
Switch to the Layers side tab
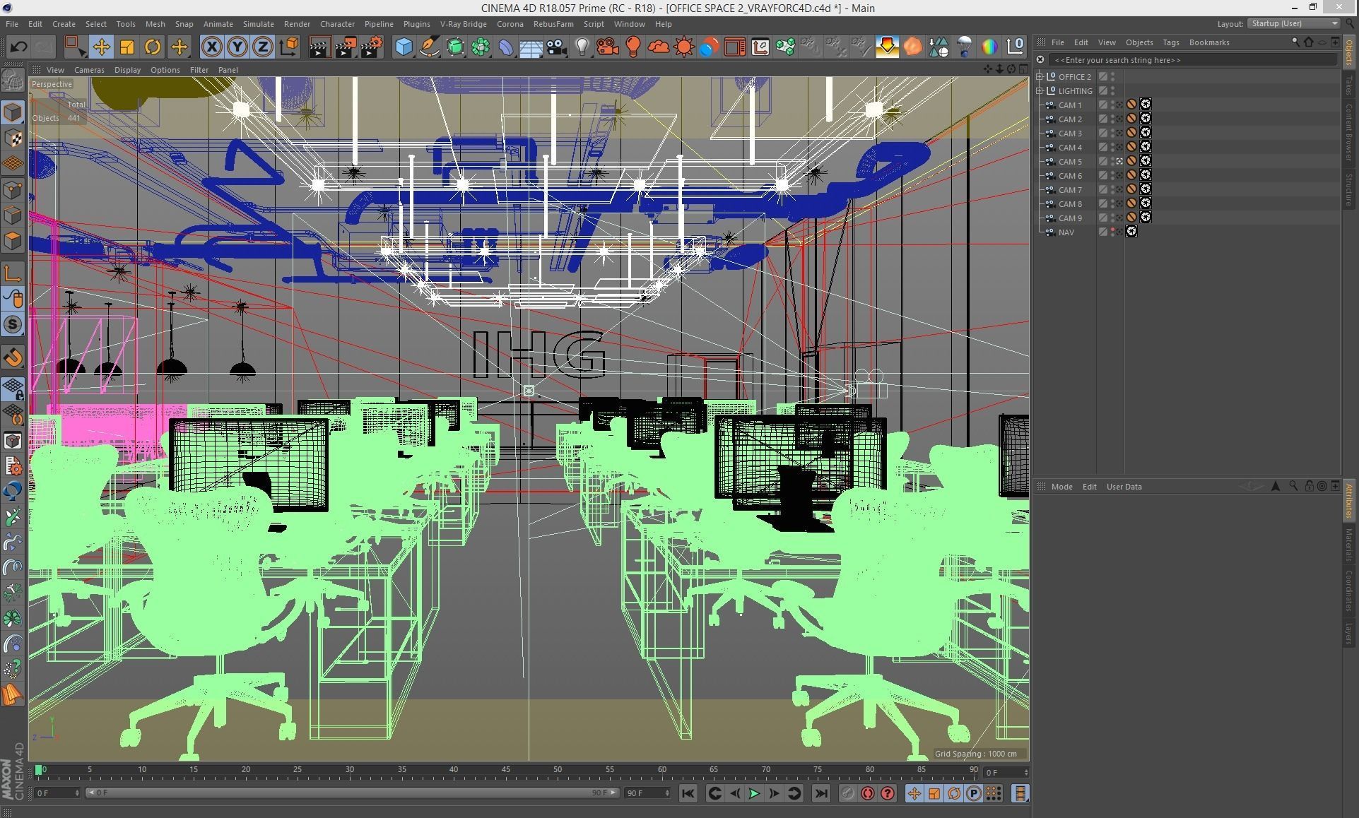[x=1350, y=634]
